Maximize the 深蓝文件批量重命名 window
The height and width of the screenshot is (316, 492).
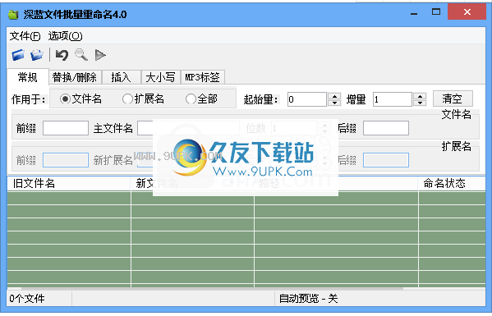(436, 12)
